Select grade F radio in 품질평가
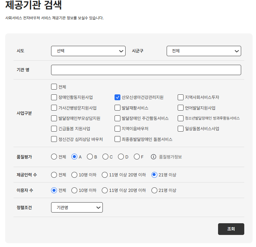256x247 pixels. pyautogui.click(x=137, y=157)
